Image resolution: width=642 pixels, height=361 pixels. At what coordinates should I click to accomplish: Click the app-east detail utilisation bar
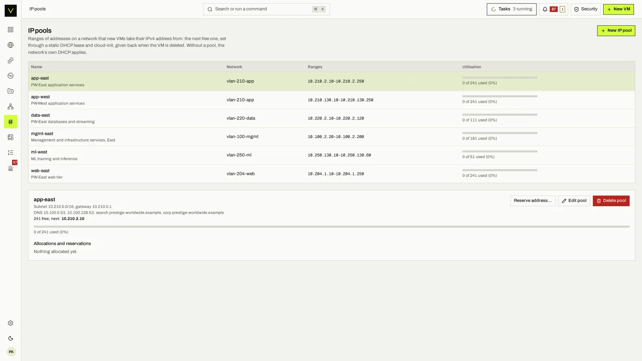331,227
